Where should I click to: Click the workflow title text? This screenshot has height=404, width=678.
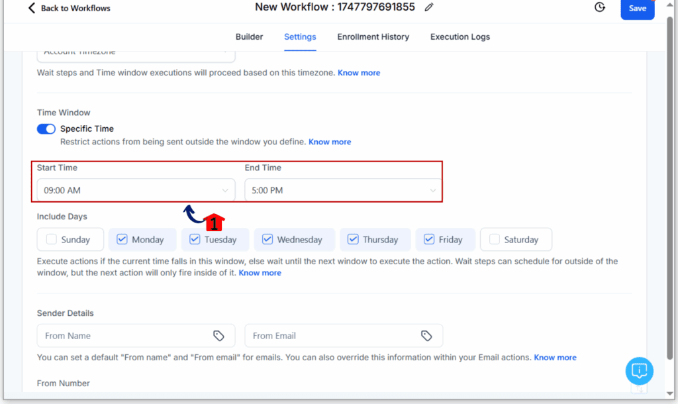pos(334,7)
